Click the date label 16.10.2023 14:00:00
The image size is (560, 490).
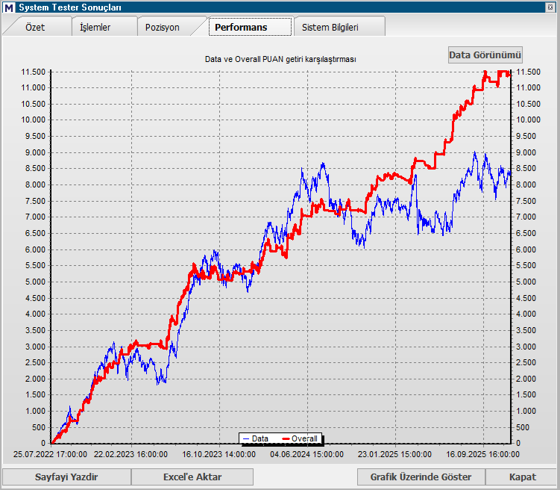pyautogui.click(x=219, y=454)
